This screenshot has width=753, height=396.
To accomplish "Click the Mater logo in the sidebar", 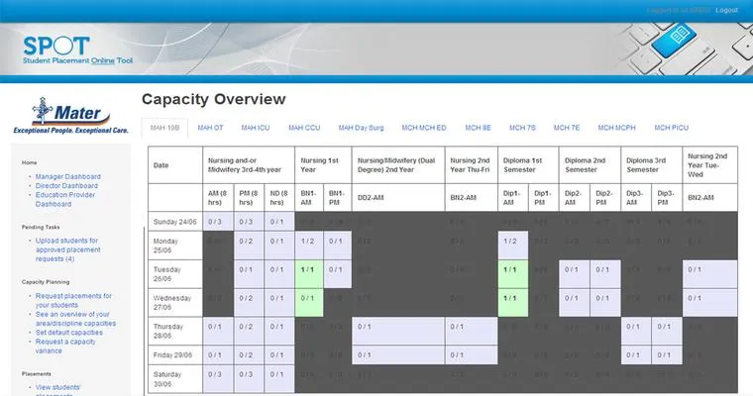I will click(70, 116).
